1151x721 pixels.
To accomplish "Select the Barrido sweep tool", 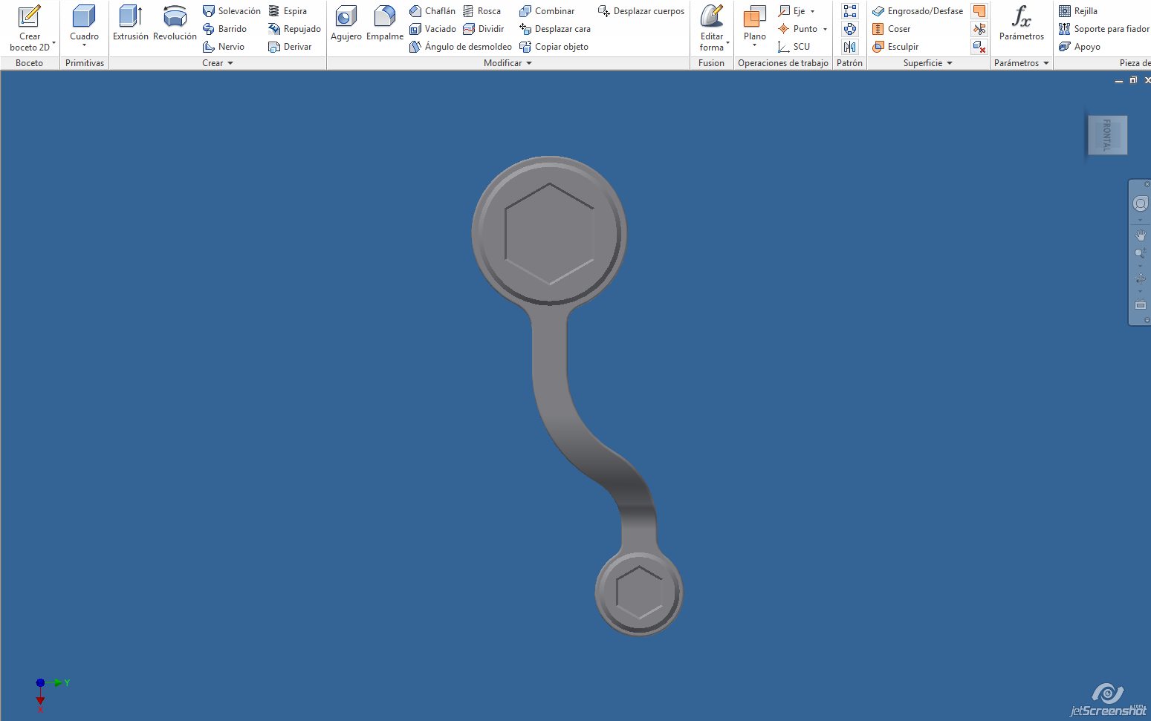I will pyautogui.click(x=224, y=29).
